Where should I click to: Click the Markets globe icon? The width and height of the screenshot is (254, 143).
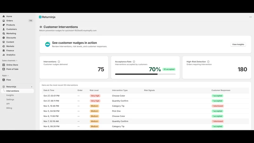(3, 46)
